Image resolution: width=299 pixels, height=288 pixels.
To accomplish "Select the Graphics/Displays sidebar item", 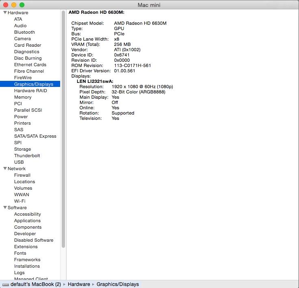I will click(x=33, y=84).
